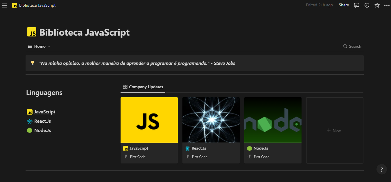Viewport: 391px width, 182px height.
Task: Click the lightbulb emoji in the quote callout
Action: (x=32, y=63)
